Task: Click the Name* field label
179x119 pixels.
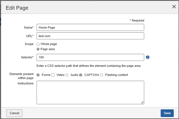Action: tap(29, 27)
